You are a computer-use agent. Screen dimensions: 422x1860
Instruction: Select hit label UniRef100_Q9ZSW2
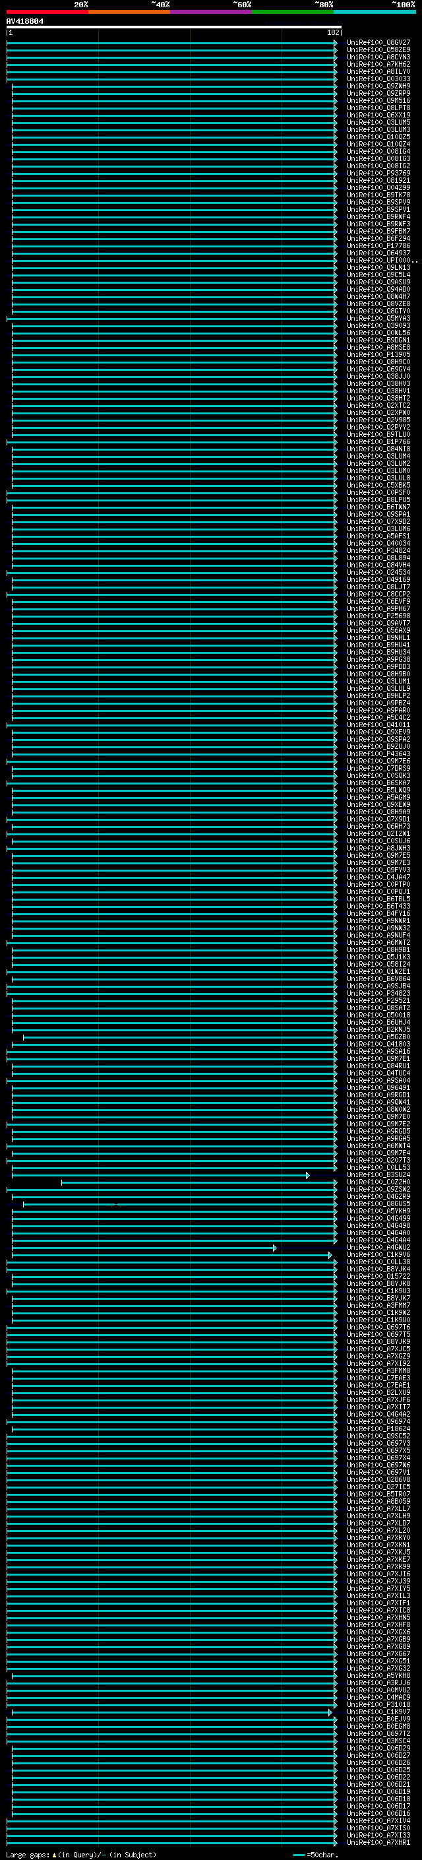[x=378, y=1189]
